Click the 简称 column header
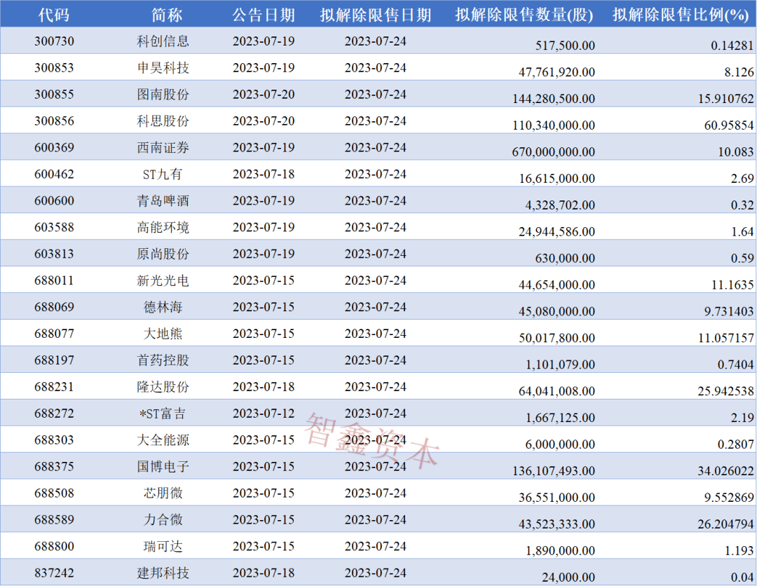757x586 pixels. (163, 15)
